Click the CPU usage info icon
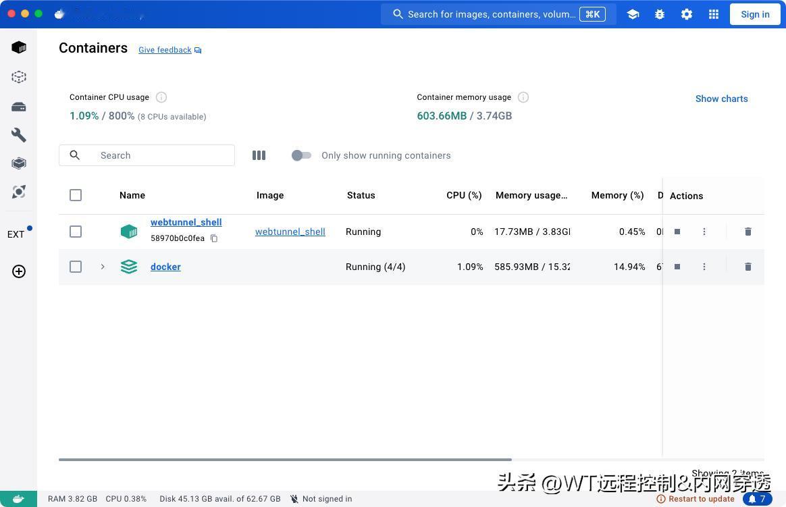 tap(161, 97)
